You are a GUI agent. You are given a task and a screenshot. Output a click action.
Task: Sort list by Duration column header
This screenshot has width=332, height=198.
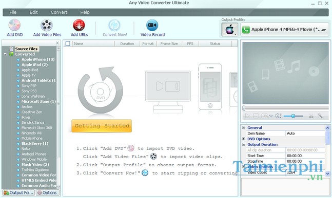pos(127,43)
